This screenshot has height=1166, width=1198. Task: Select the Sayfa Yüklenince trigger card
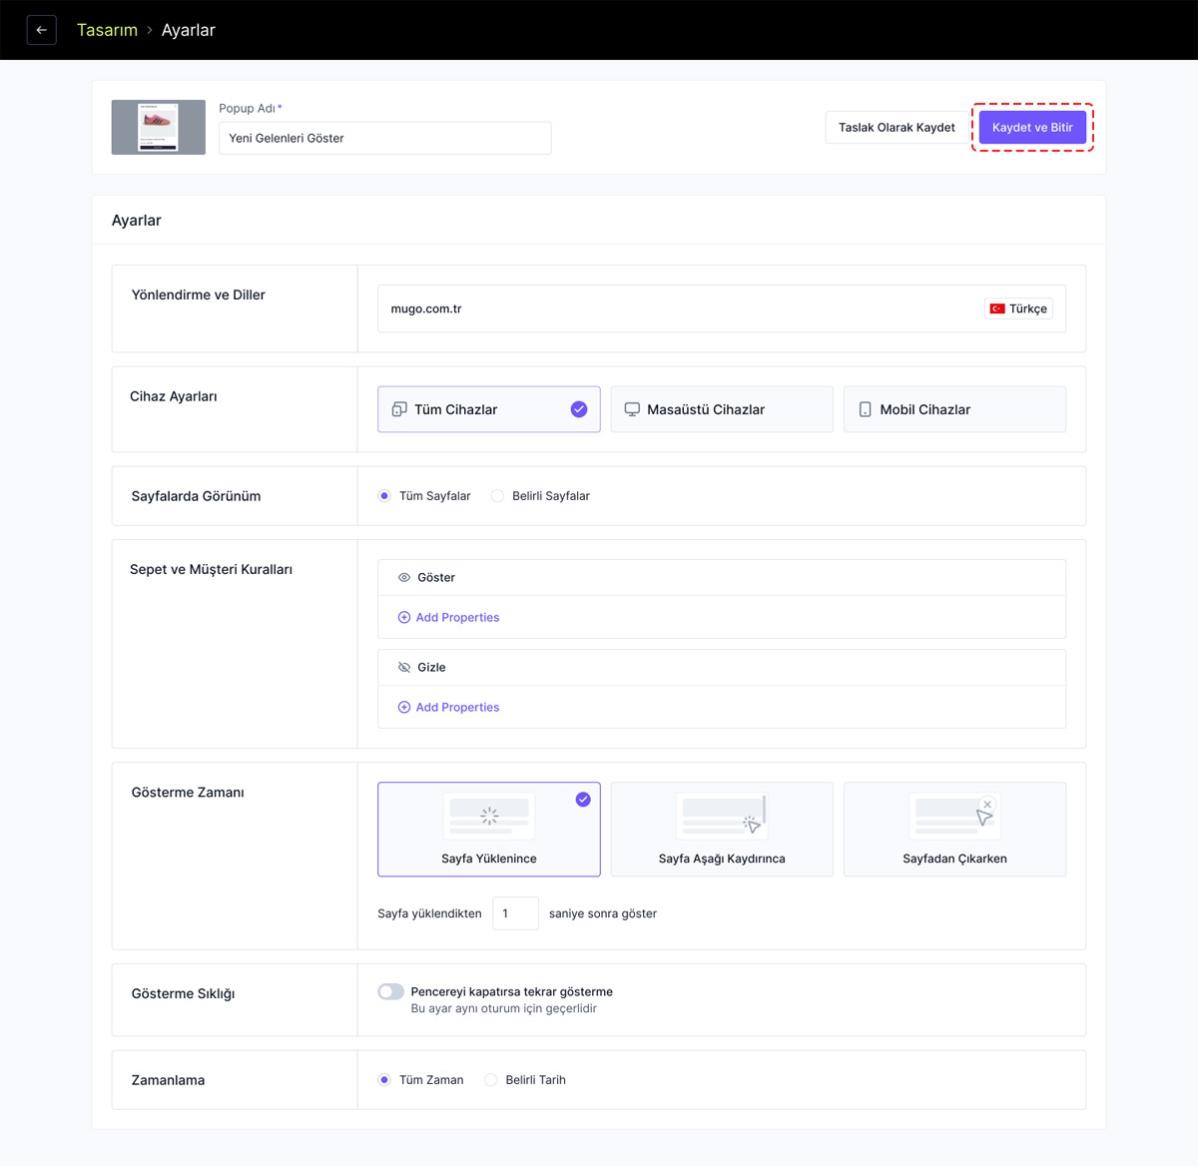488,830
